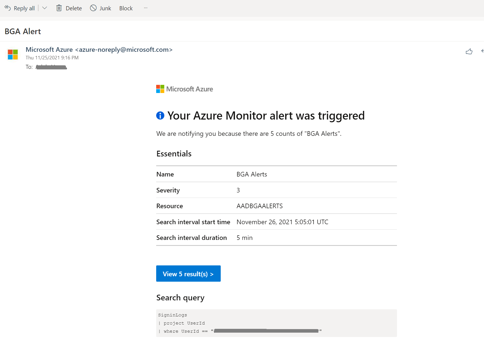Click the email timestamp Thu 11/25/2021
This screenshot has width=484, height=347.
pyautogui.click(x=52, y=57)
